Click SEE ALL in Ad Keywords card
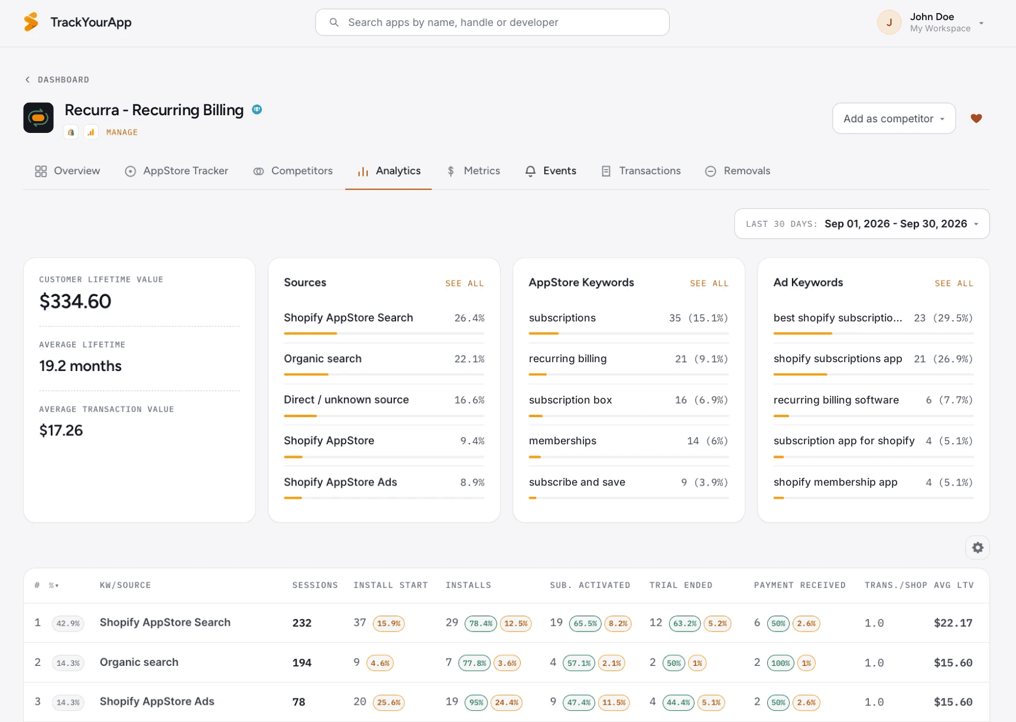The image size is (1016, 722). 954,284
